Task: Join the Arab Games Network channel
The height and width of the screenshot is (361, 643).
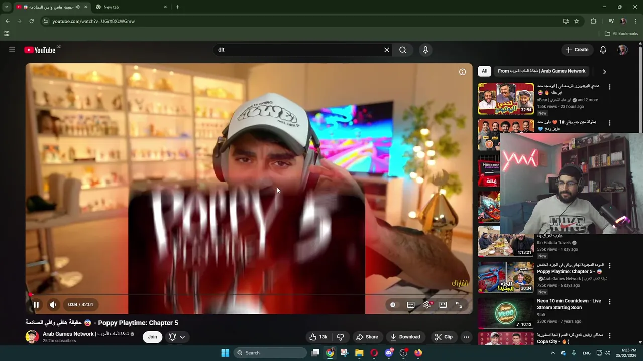Action: click(x=152, y=337)
